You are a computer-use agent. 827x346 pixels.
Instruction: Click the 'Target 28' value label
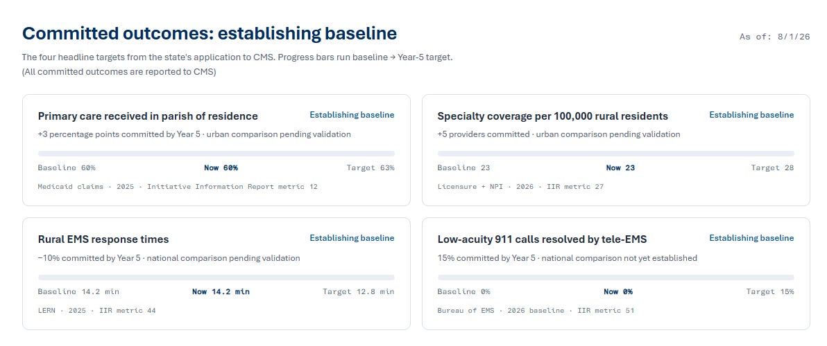[x=772, y=167]
